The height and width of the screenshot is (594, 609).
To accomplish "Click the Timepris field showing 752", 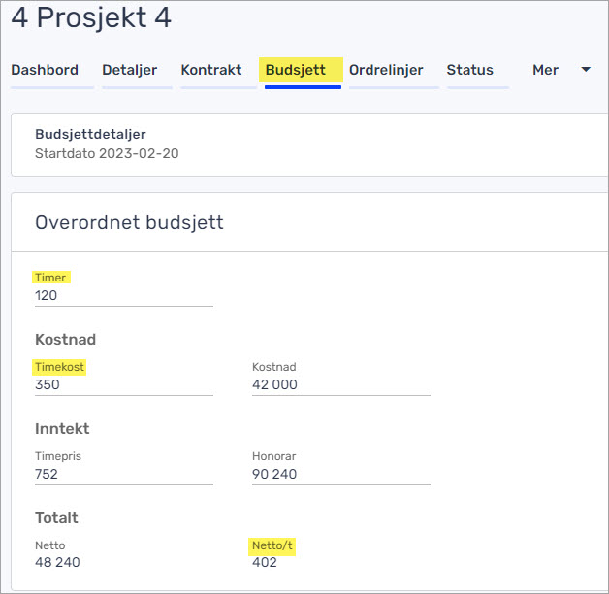I will [x=124, y=474].
